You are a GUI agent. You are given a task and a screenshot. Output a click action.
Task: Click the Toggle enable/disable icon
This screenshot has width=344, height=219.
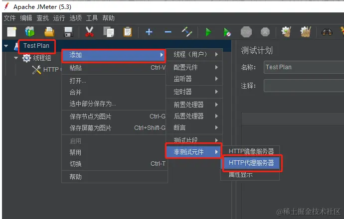pyautogui.click(x=187, y=32)
